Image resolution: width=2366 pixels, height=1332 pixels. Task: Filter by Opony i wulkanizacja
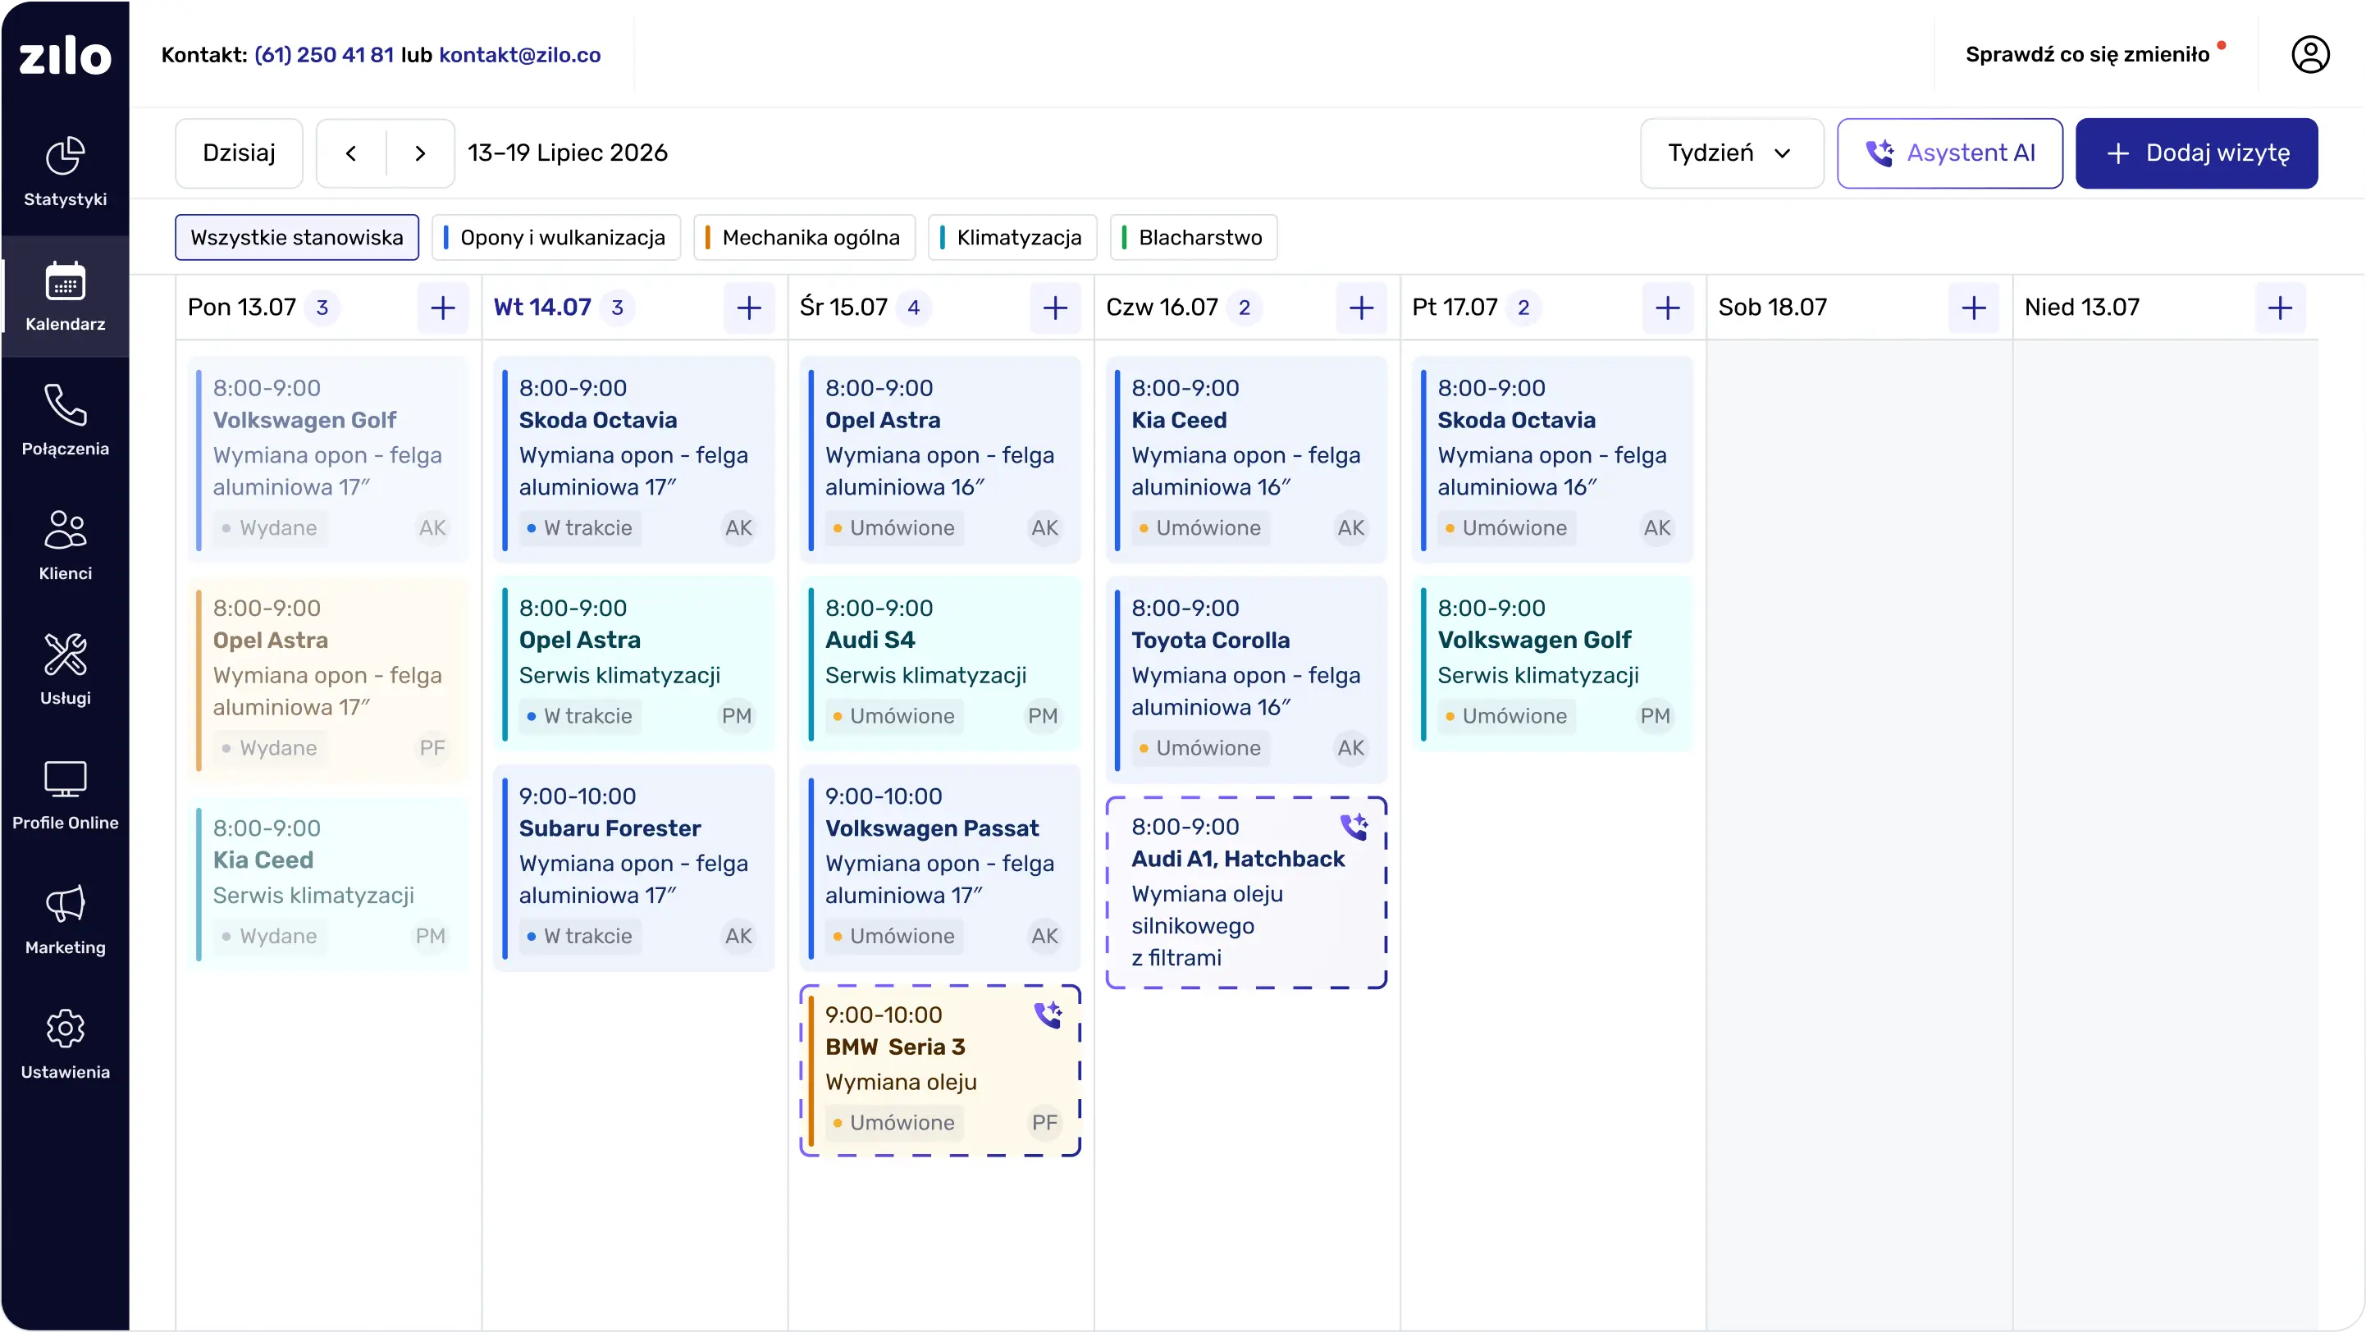click(x=556, y=238)
